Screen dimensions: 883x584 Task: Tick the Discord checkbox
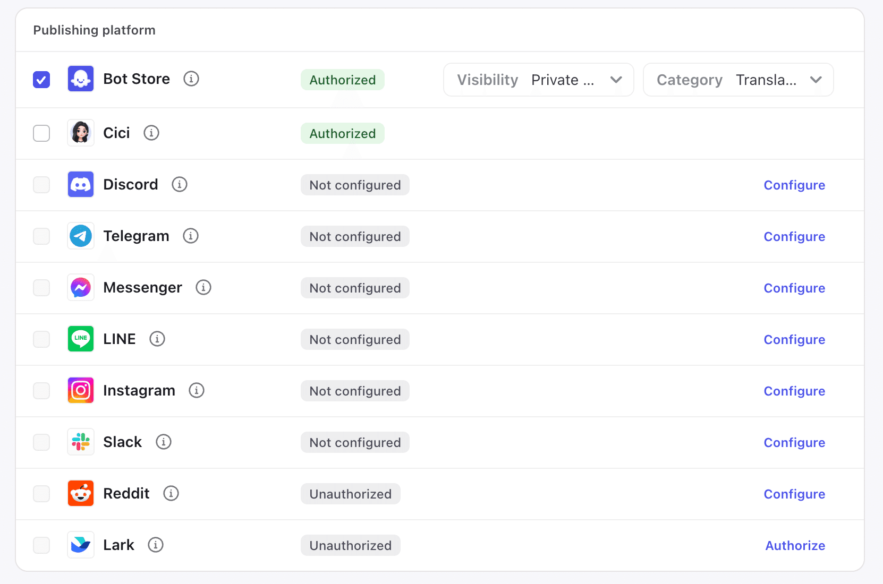[41, 185]
